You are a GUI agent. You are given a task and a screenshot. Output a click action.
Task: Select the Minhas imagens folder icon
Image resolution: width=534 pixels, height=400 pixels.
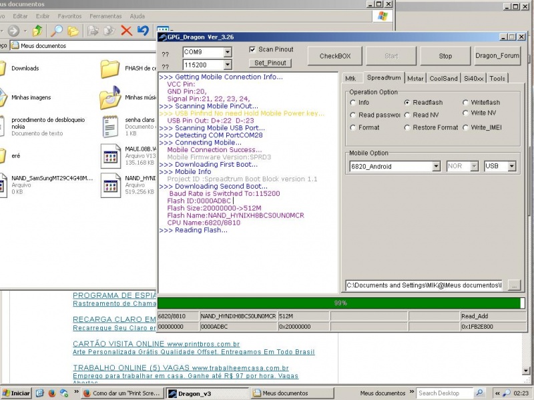tap(3, 97)
